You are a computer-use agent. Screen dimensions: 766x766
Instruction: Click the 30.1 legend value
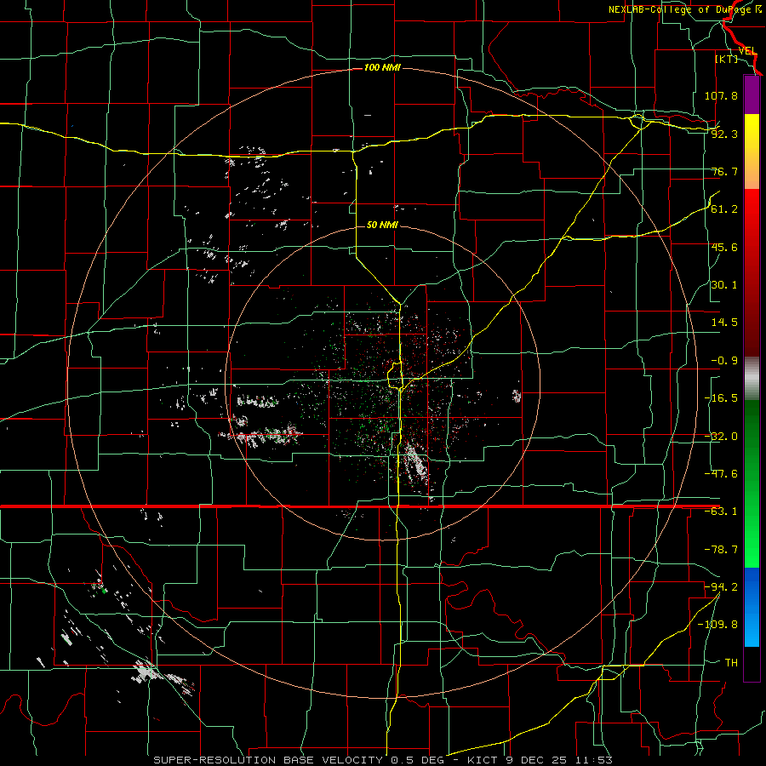click(724, 285)
